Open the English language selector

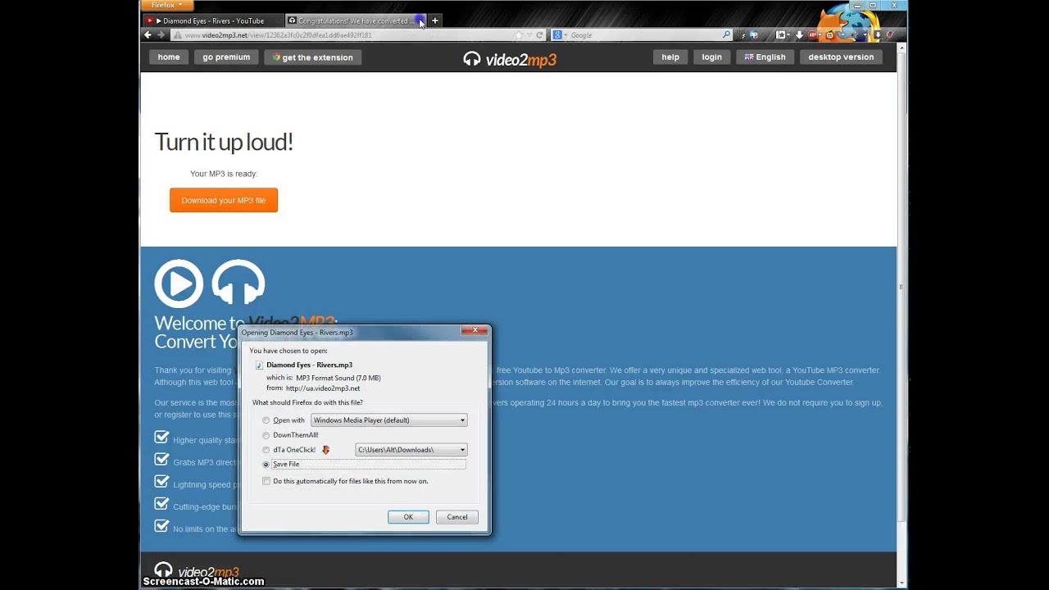click(765, 57)
